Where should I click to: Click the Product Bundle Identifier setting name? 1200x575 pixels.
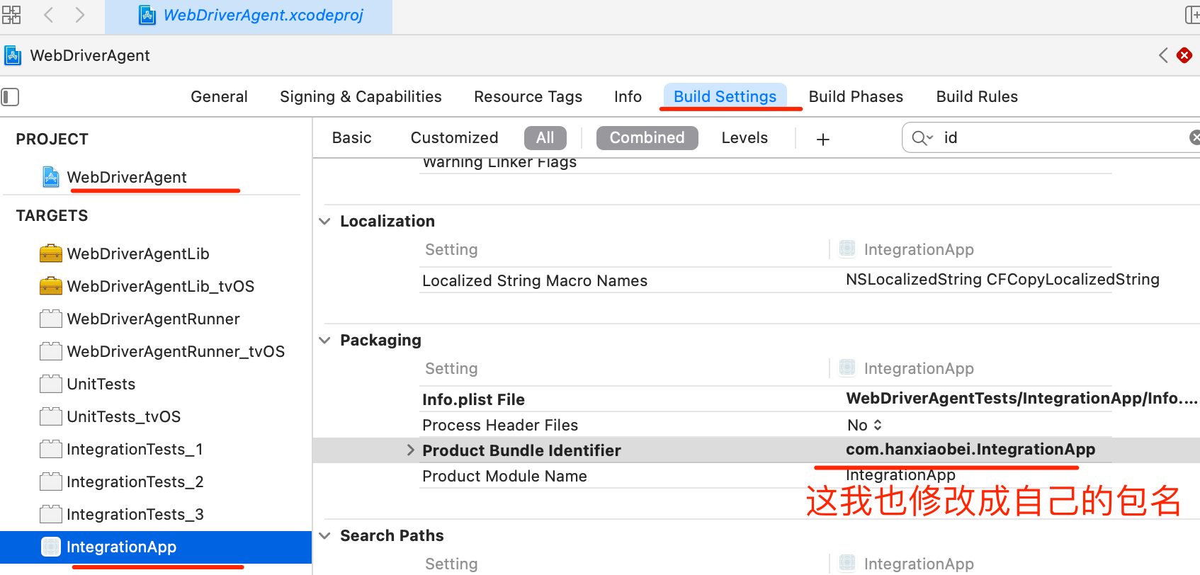click(521, 450)
